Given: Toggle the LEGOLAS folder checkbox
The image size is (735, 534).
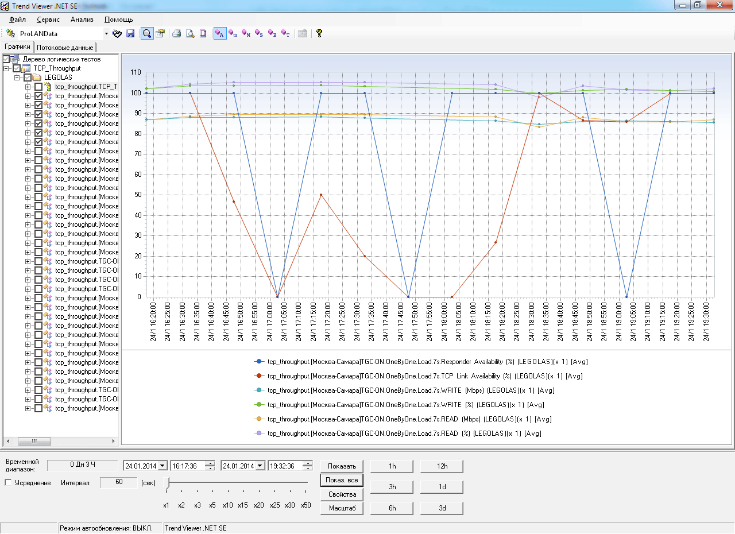Looking at the screenshot, I should 28,78.
